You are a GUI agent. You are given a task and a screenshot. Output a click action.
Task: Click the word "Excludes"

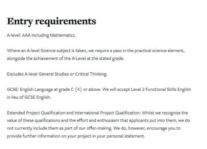pyautogui.click(x=16, y=74)
